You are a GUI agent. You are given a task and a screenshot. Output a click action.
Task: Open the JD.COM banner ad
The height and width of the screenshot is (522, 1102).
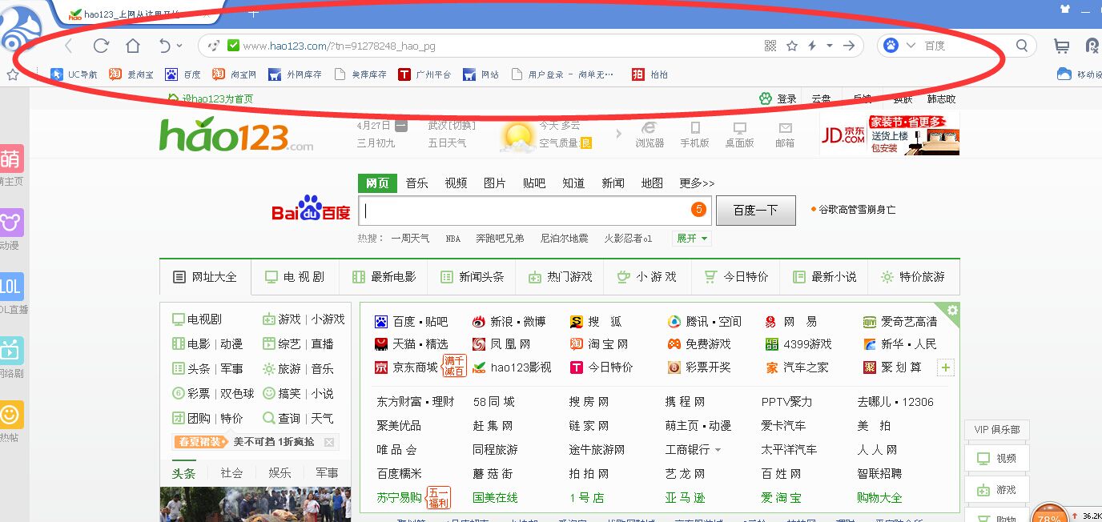click(890, 135)
